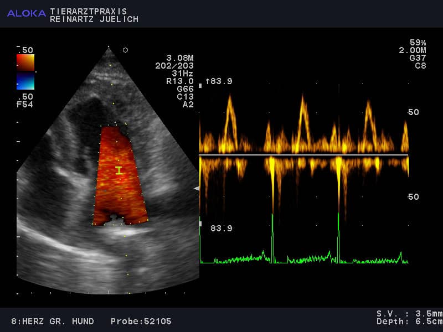The width and height of the screenshot is (443, 332).
Task: Click the 2.00M Doppler frequency value
Action: pos(413,50)
